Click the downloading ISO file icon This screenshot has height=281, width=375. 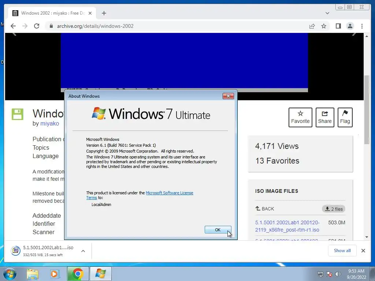tap(16, 251)
